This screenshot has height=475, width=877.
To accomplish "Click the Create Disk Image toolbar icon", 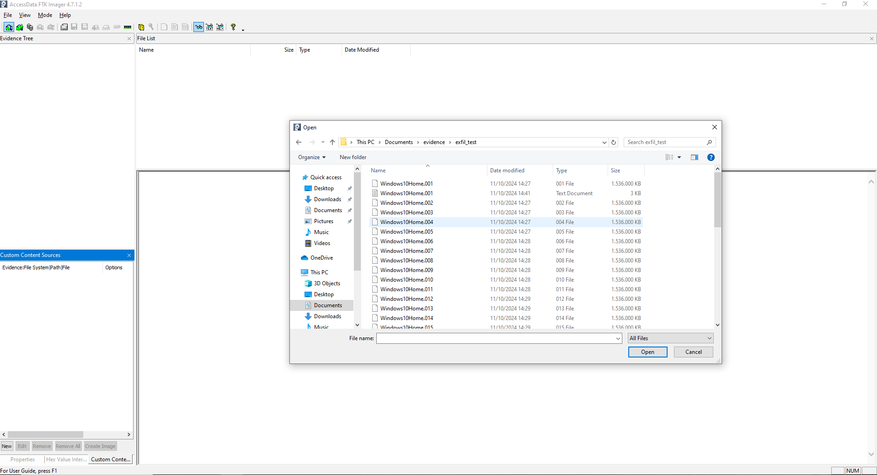I will pos(64,27).
